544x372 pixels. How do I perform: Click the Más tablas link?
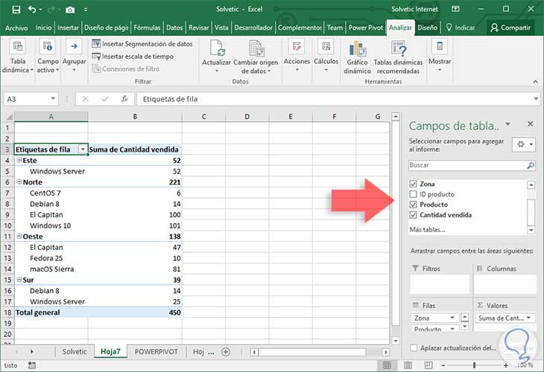click(427, 230)
